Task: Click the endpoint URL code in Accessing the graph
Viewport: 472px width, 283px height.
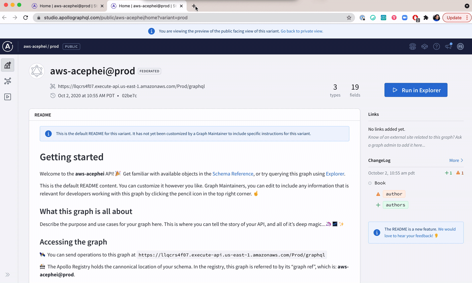Action: click(x=232, y=255)
